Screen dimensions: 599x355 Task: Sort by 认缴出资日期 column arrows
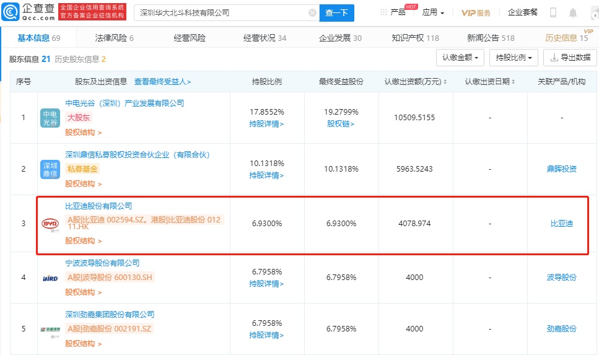pyautogui.click(x=513, y=82)
